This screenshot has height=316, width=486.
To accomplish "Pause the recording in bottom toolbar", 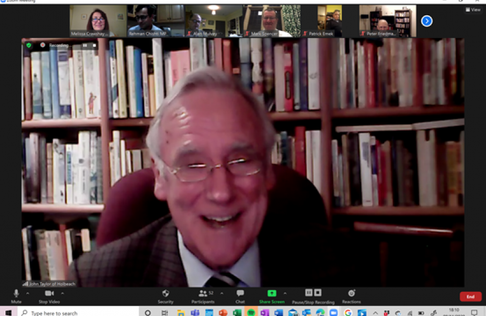I will [309, 293].
